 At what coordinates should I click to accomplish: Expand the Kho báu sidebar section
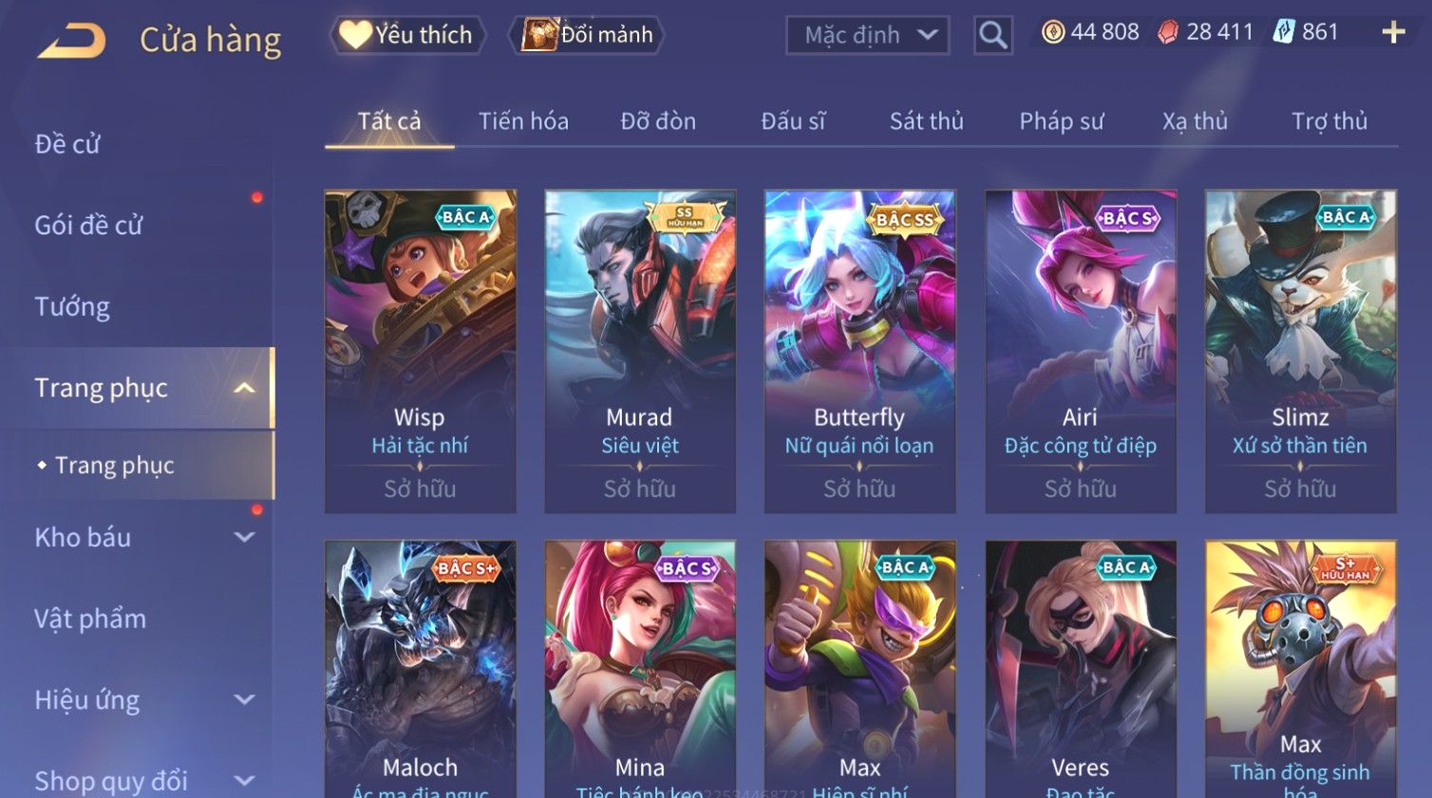click(244, 537)
